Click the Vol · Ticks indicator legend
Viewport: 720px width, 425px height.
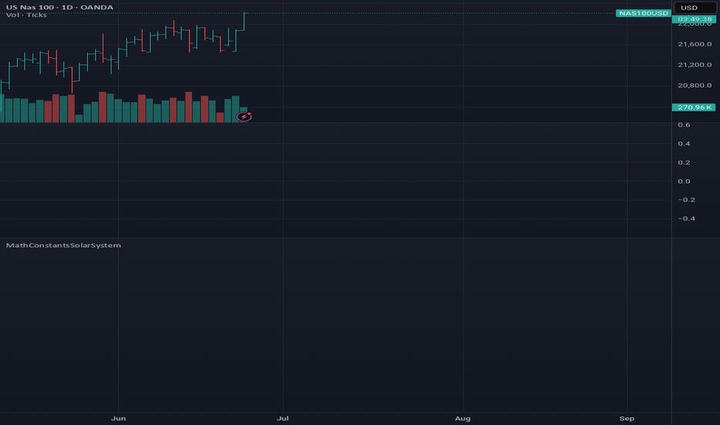point(26,15)
